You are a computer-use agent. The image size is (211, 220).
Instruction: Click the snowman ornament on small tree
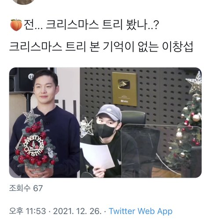(x=51, y=153)
